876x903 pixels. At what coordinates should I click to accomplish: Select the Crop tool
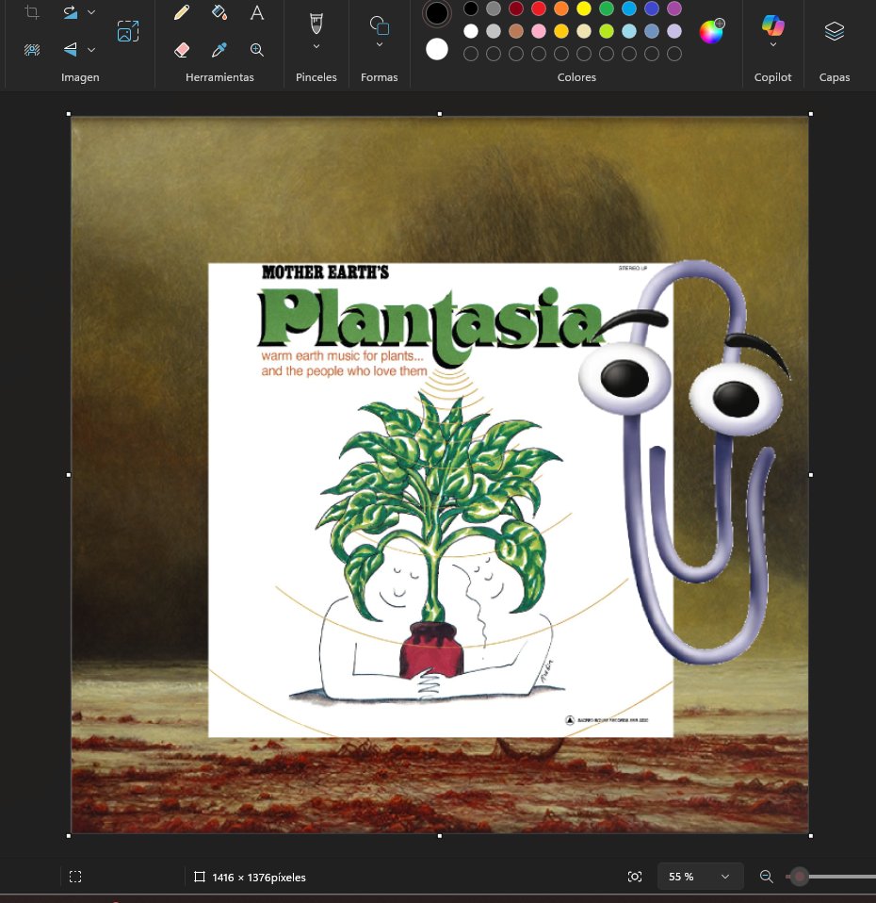(x=32, y=12)
